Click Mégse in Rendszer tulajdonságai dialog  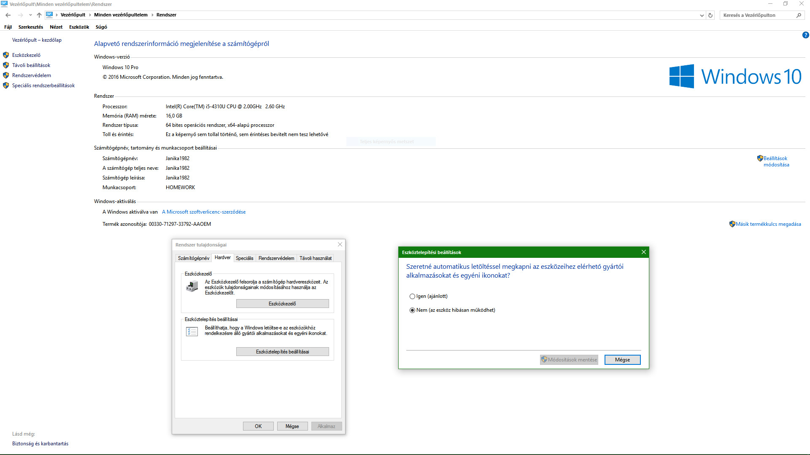pos(292,426)
